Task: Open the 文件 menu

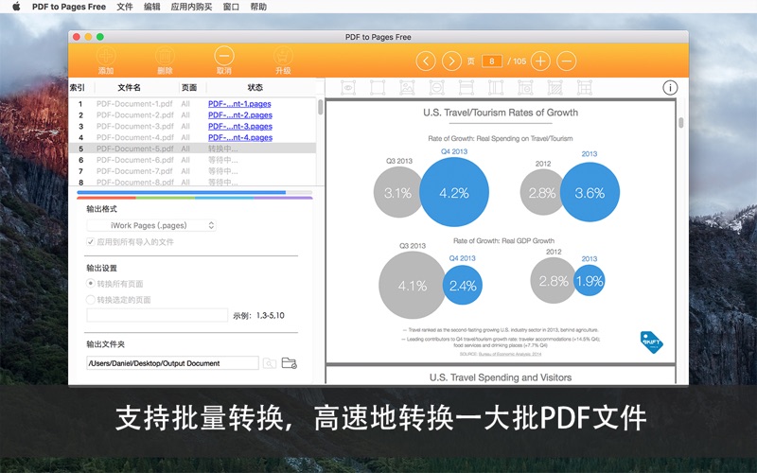Action: (x=125, y=7)
